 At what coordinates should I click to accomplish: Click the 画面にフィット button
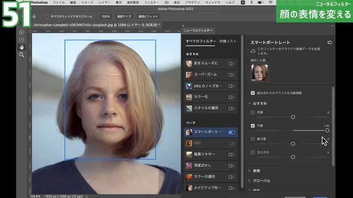point(148,16)
